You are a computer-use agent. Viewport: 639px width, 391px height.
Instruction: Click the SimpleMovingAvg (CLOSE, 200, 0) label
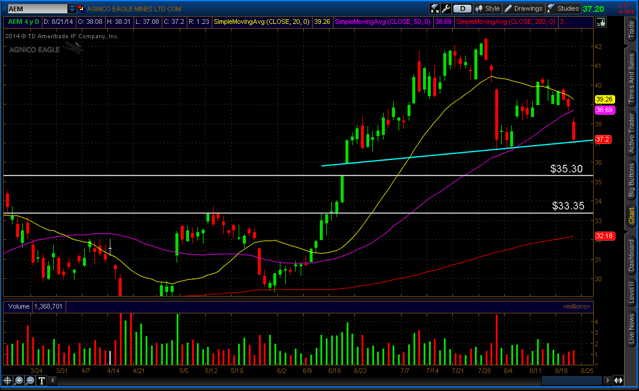[506, 21]
